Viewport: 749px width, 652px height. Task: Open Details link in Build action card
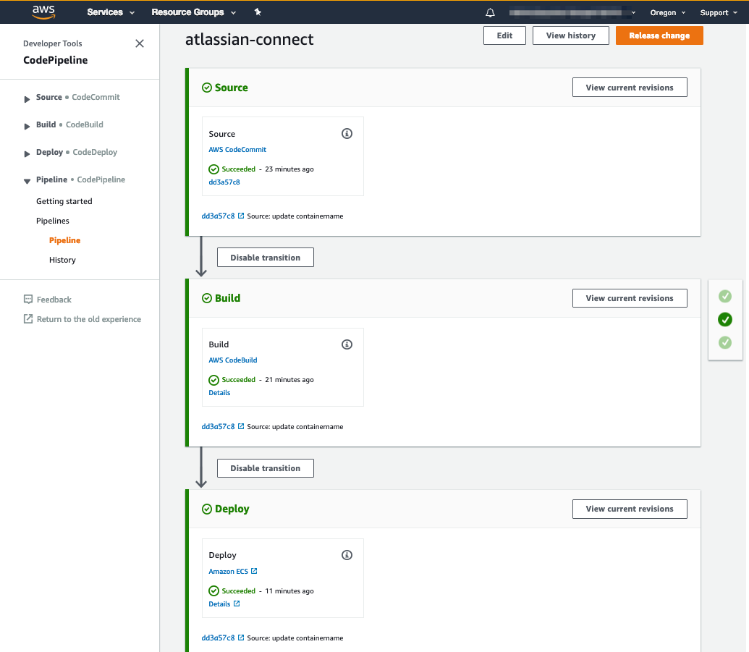(x=219, y=393)
